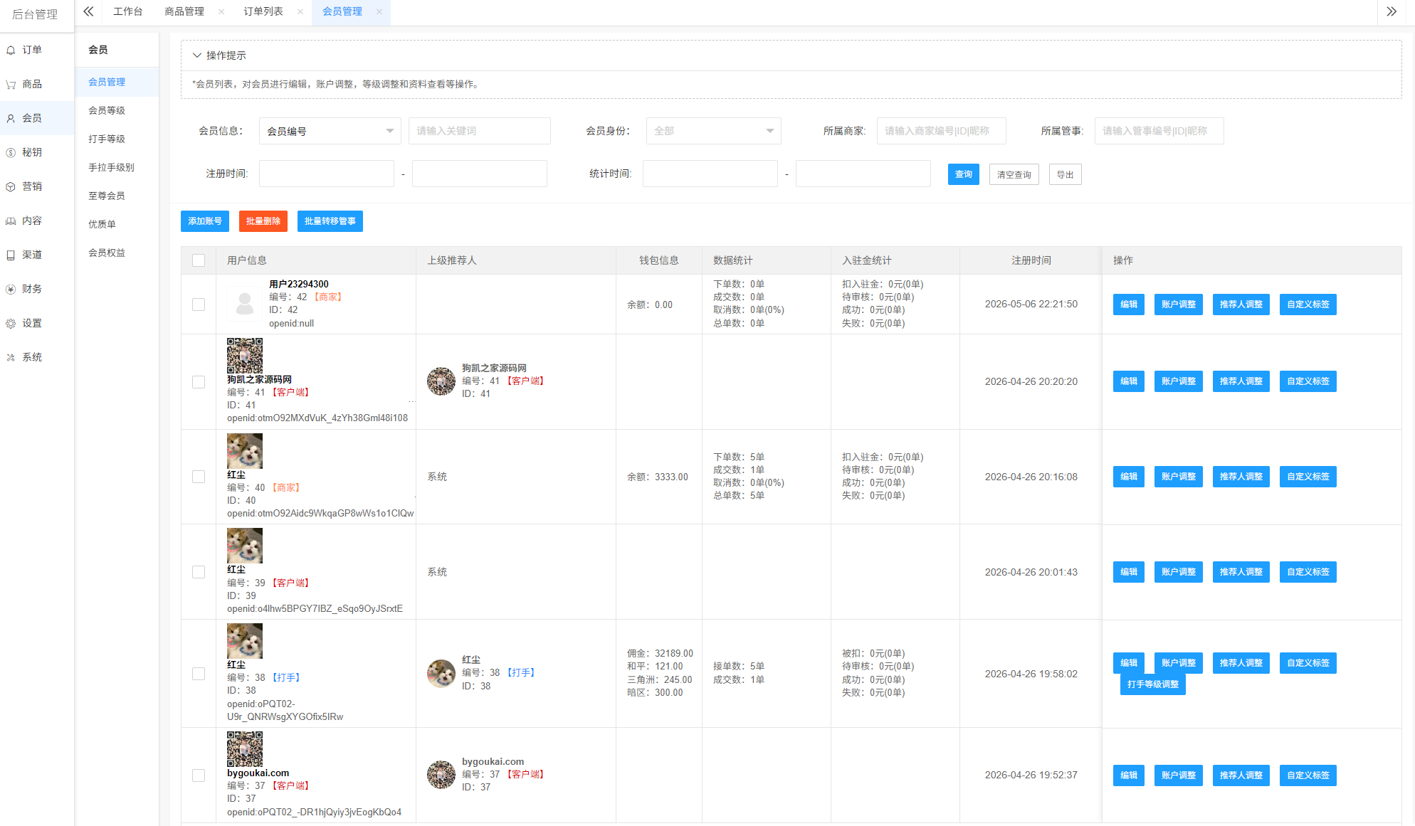Focus the 所属商家 input field

click(x=942, y=131)
